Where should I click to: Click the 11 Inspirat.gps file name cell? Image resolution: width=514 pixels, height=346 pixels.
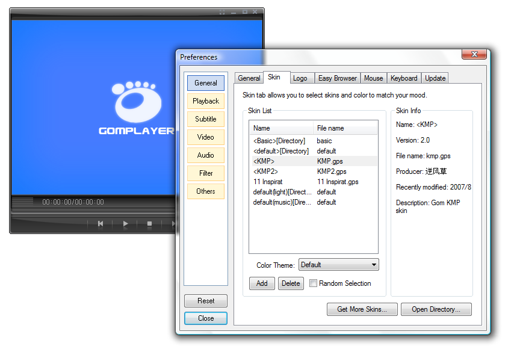(x=338, y=182)
